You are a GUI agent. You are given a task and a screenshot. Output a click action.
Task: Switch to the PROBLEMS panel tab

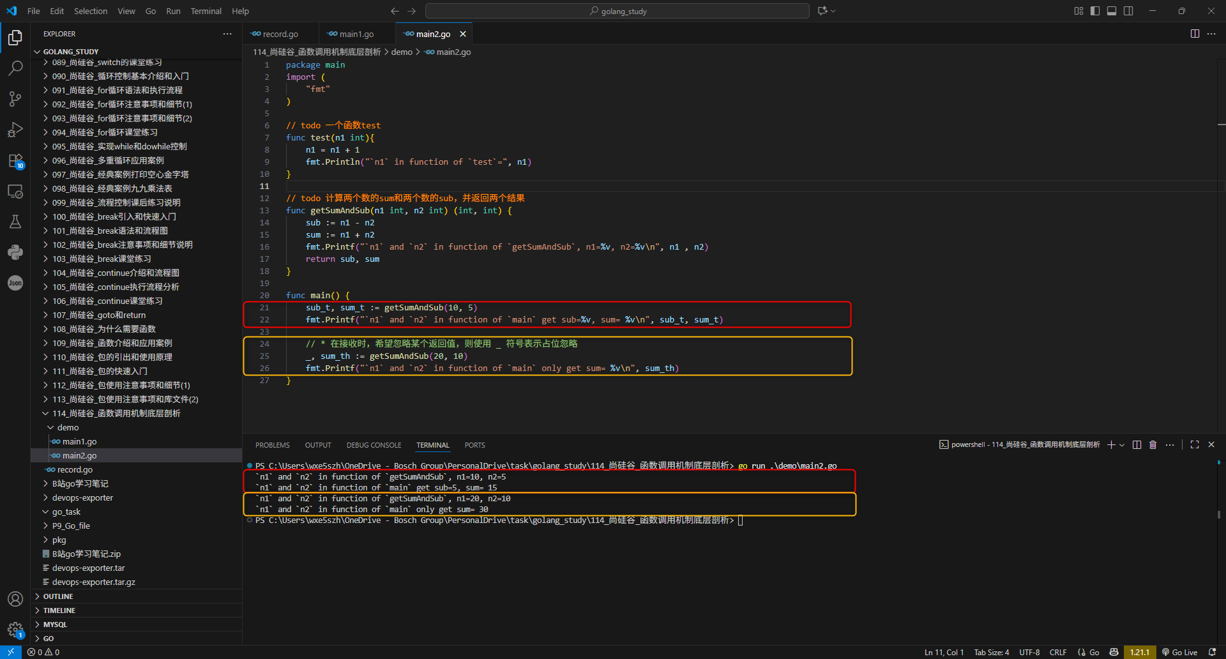tap(273, 445)
